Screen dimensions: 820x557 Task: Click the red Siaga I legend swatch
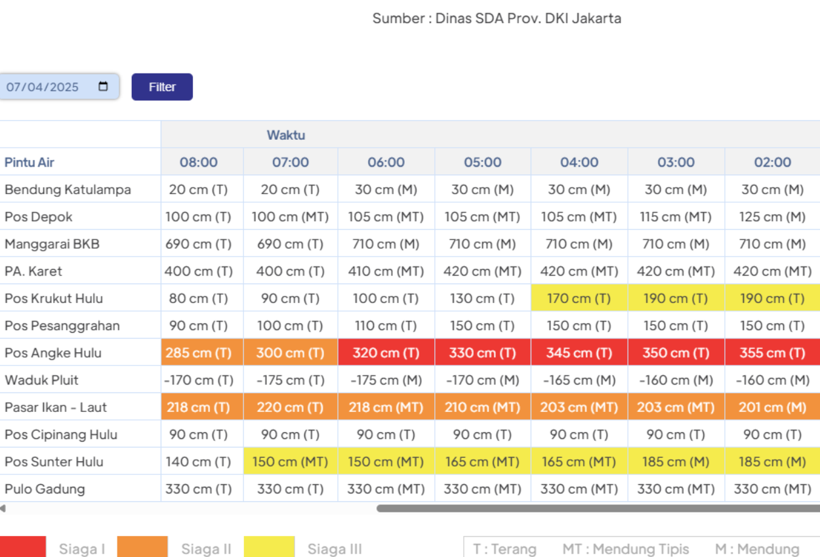pyautogui.click(x=23, y=547)
